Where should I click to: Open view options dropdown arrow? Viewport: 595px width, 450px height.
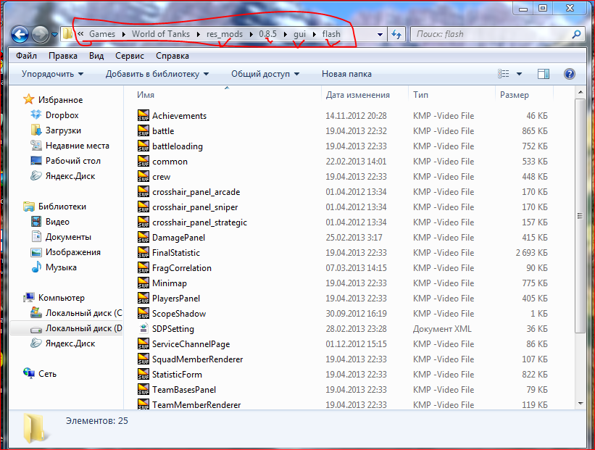click(519, 74)
